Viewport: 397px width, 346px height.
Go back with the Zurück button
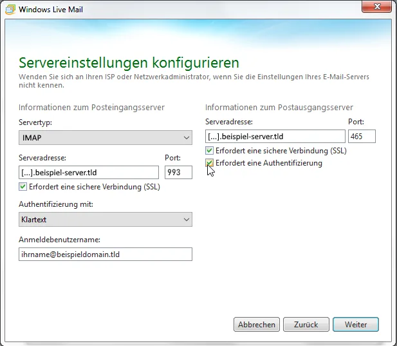pyautogui.click(x=306, y=325)
